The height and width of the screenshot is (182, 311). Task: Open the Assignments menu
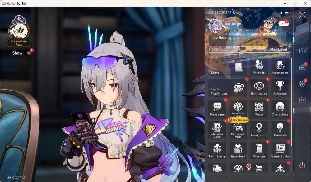coord(280,67)
